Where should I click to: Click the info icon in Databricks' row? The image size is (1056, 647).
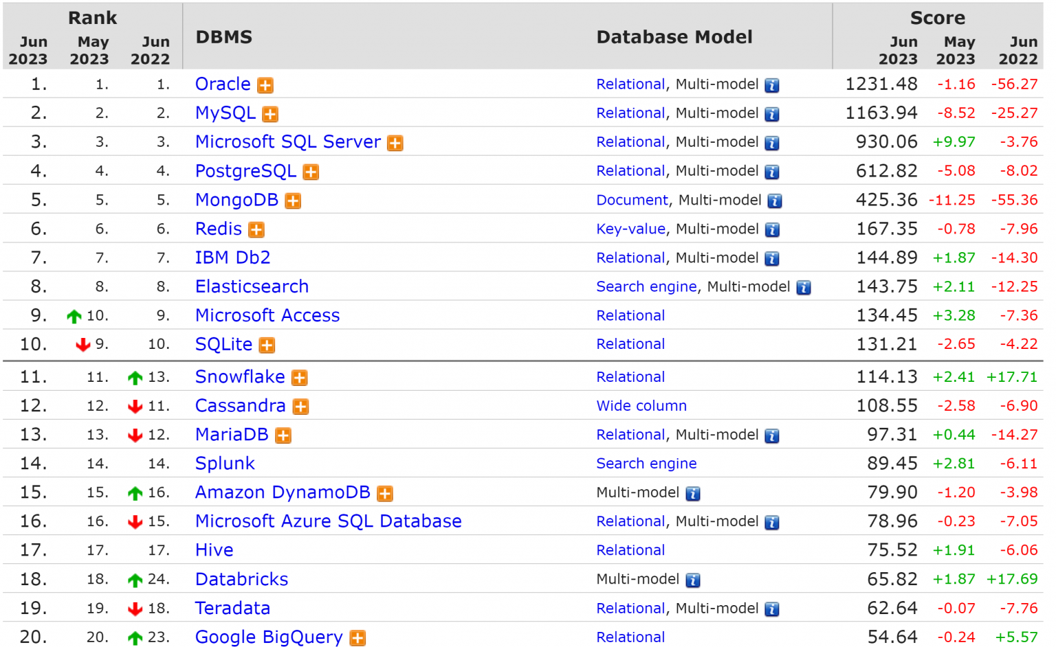click(693, 580)
